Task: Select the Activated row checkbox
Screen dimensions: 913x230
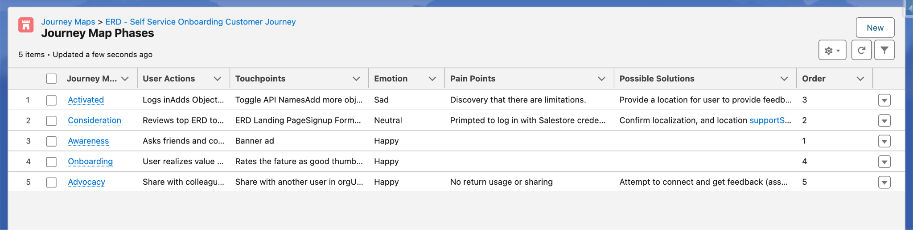Action: click(52, 100)
